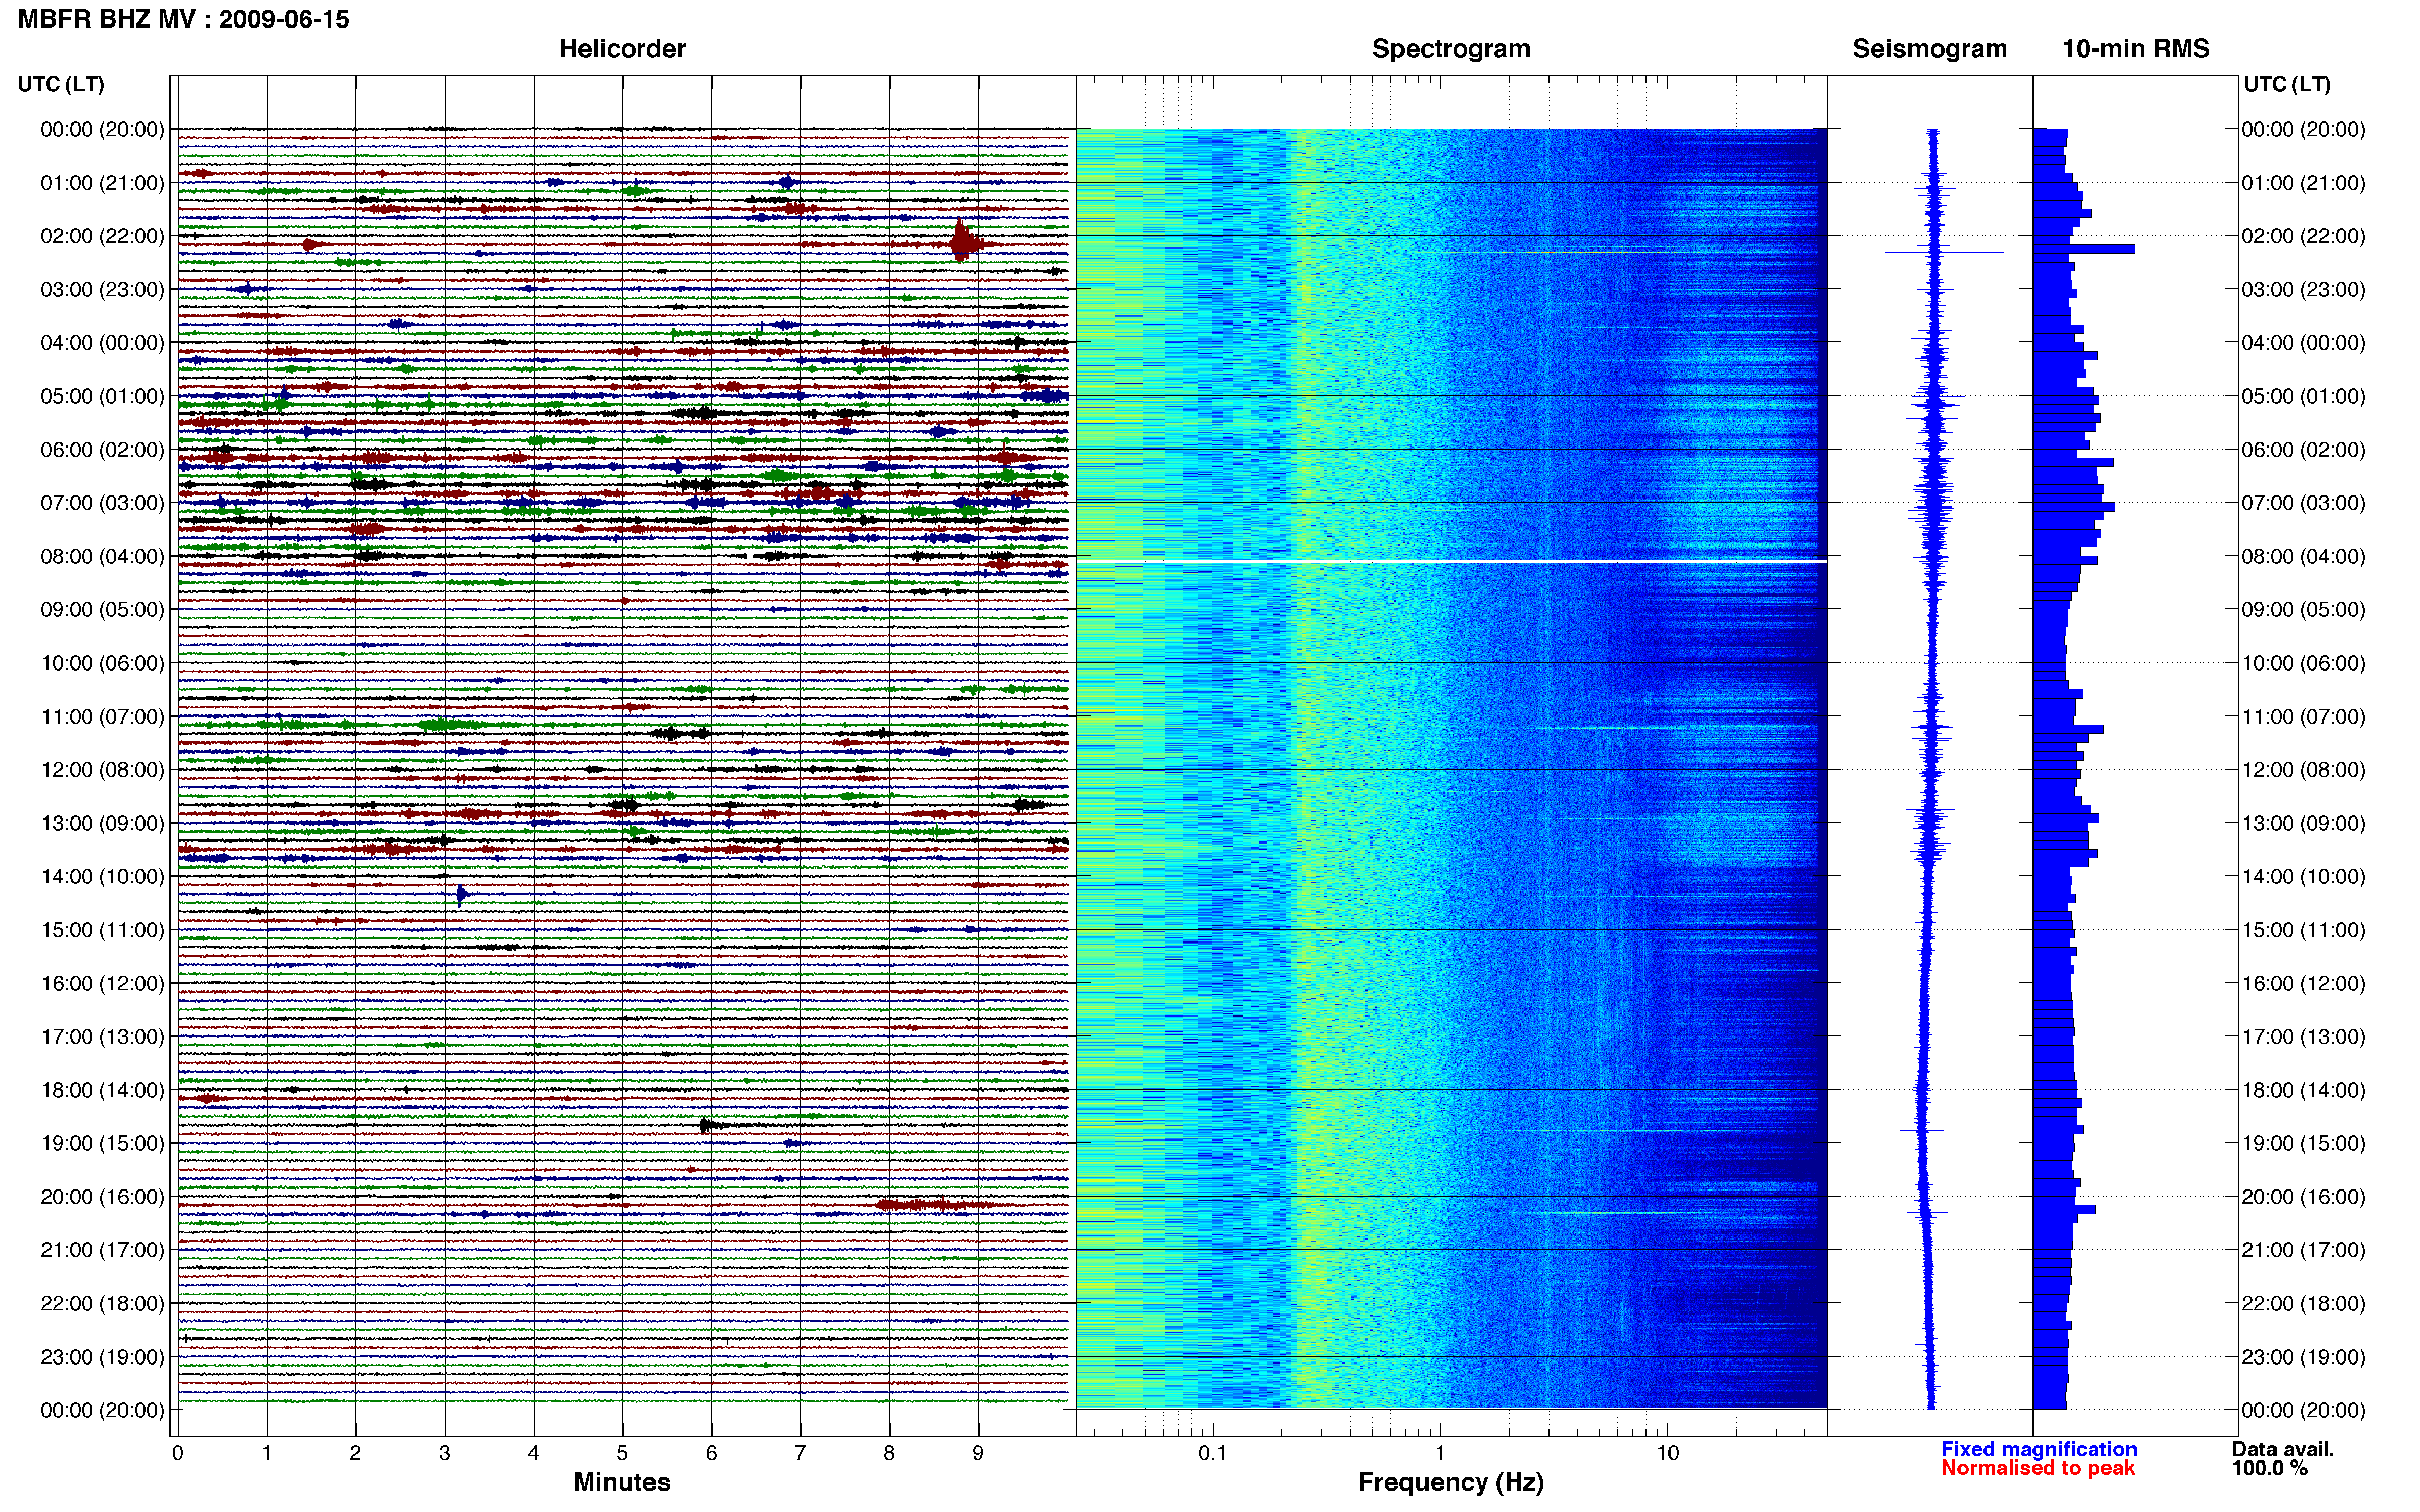This screenshot has height=1512, width=2420.
Task: Click right axis label 22:00 (18:00)
Action: [2304, 1303]
